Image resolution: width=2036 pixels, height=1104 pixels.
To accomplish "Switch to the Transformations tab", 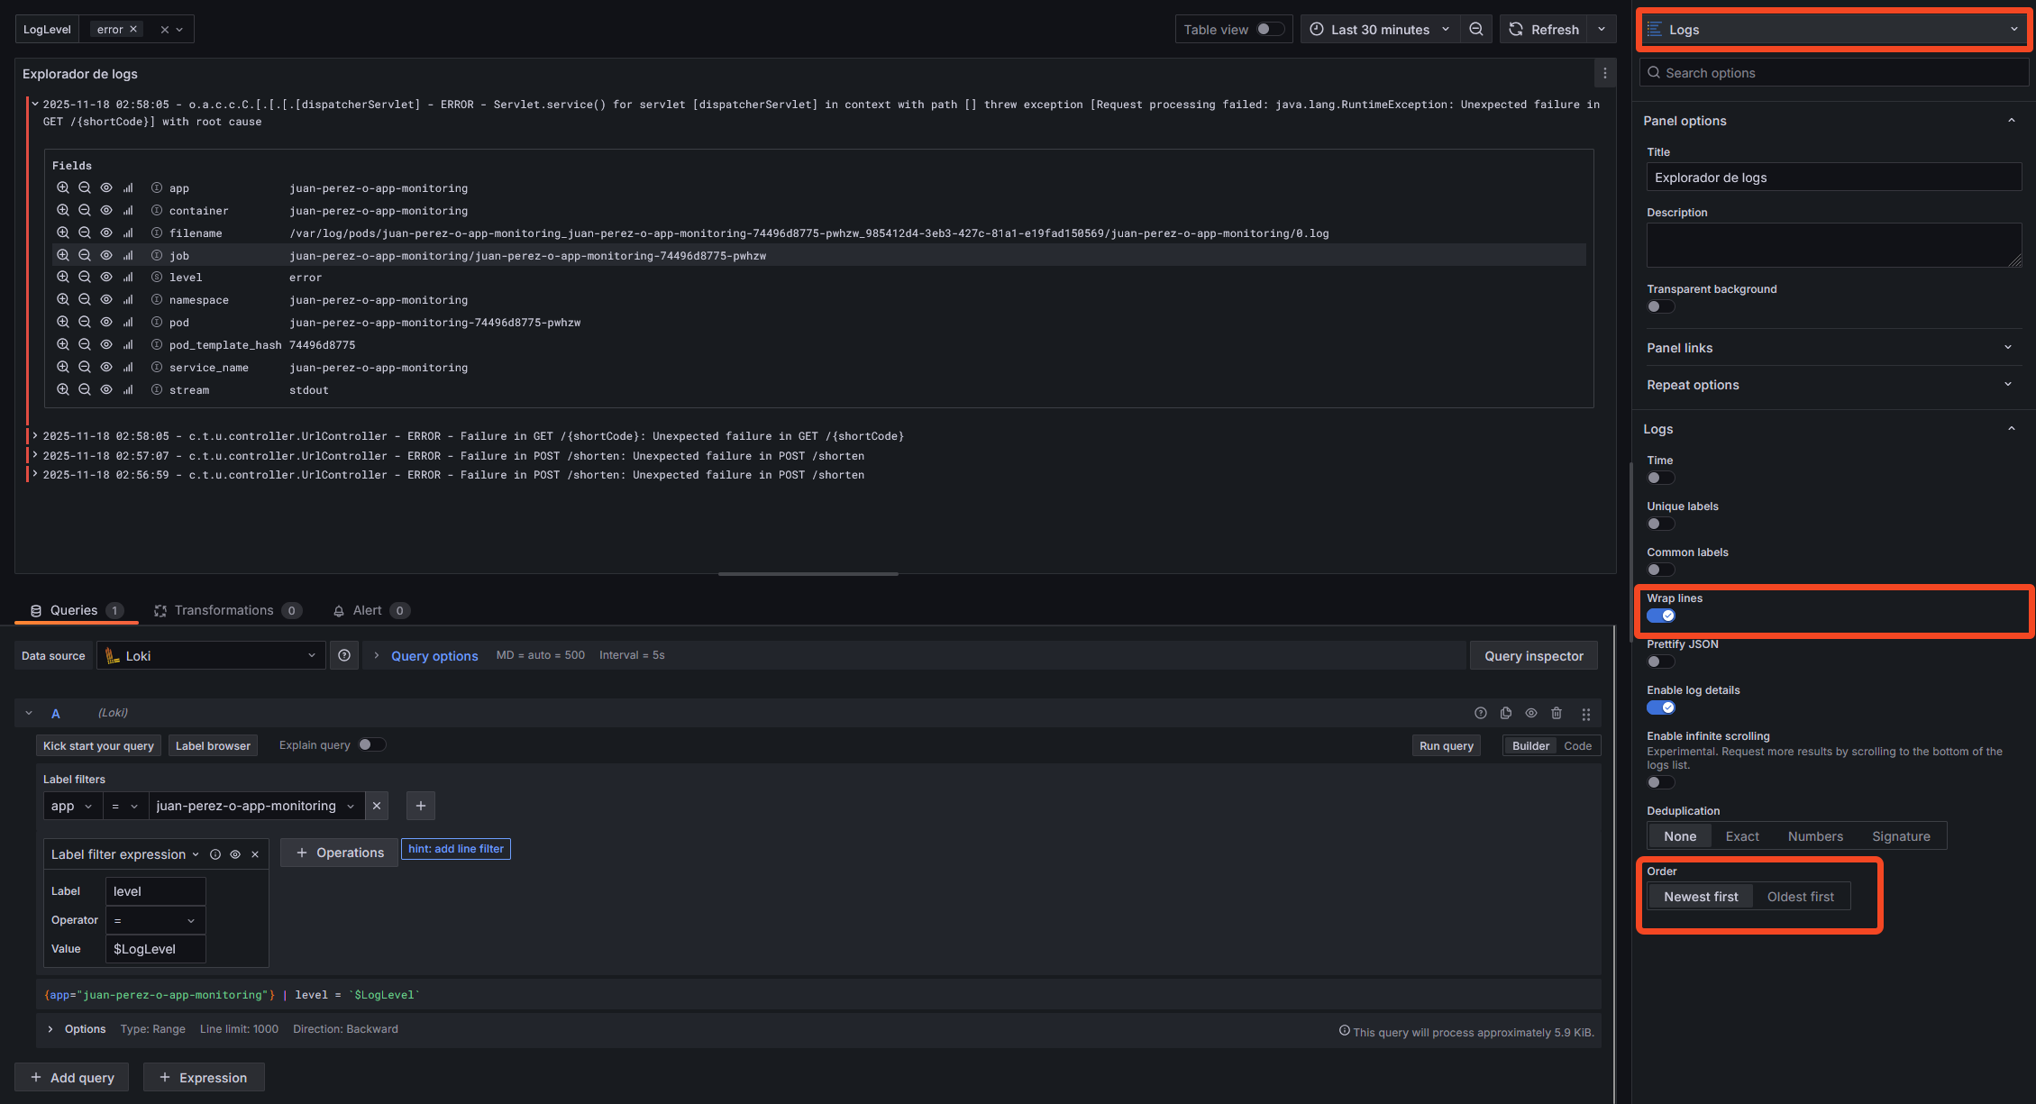I will point(226,611).
